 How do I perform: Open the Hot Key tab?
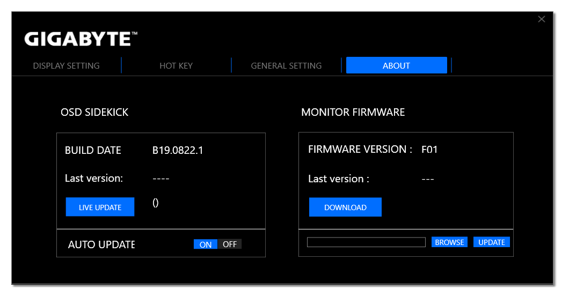point(176,65)
